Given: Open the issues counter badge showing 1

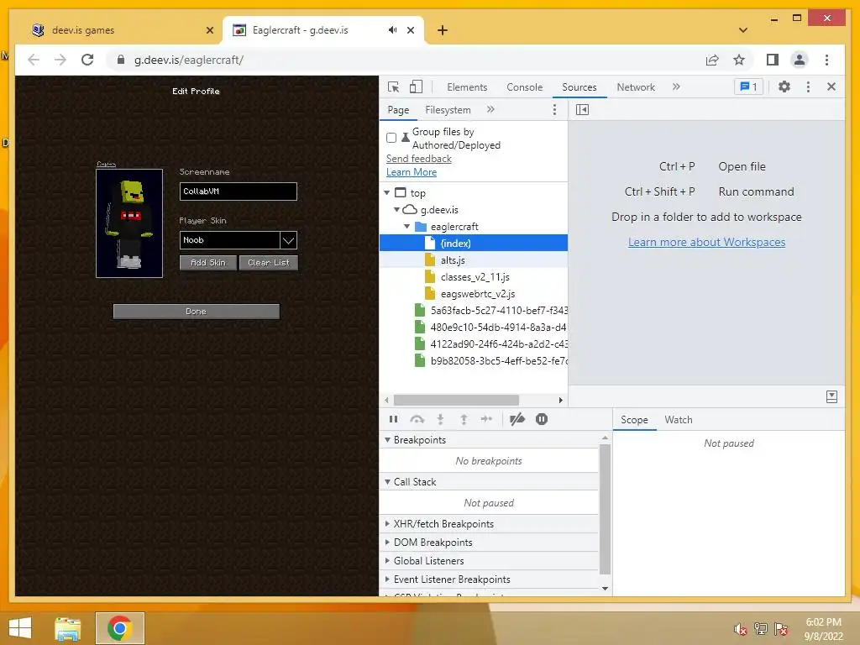Looking at the screenshot, I should click(x=748, y=87).
